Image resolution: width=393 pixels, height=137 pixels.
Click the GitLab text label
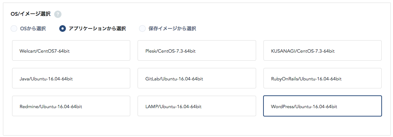click(x=152, y=79)
